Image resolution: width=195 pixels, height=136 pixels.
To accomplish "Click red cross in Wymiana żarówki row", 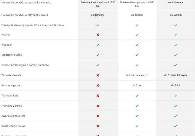I will coord(98,106).
